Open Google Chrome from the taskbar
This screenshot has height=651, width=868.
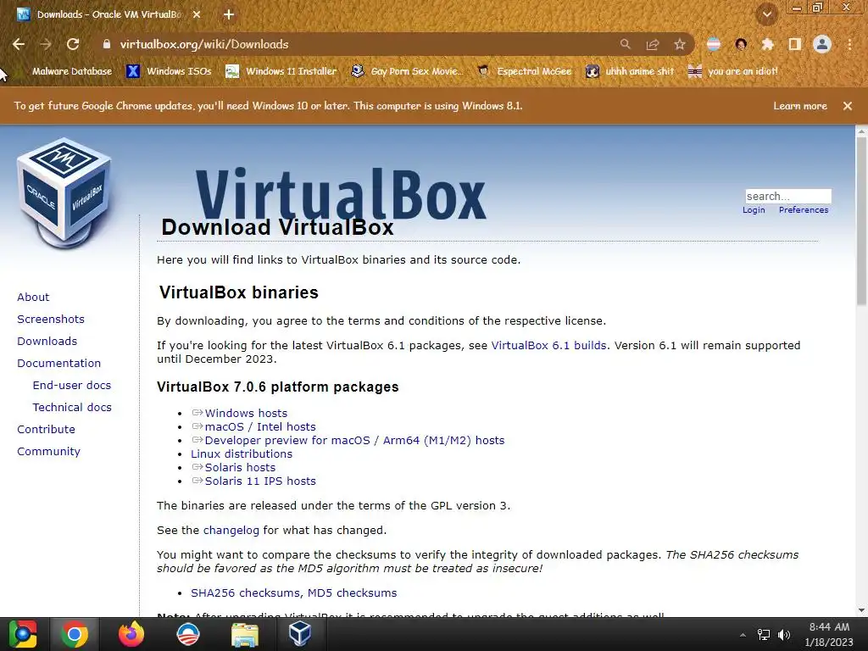(x=75, y=634)
